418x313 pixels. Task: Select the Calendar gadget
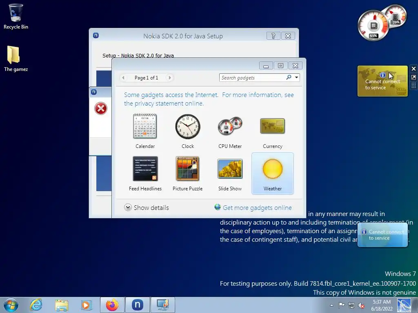tap(145, 131)
